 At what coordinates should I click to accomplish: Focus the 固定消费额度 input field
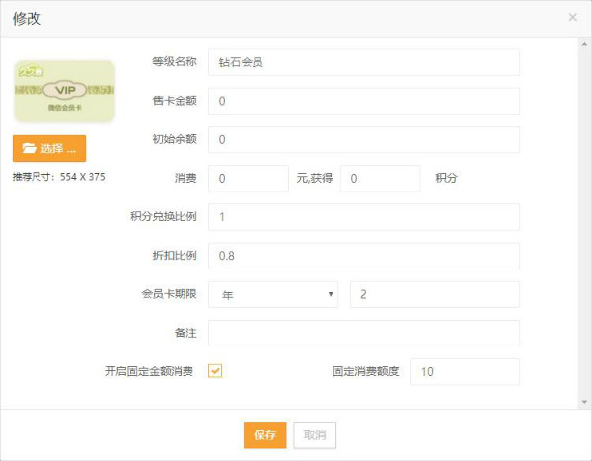[x=465, y=371]
